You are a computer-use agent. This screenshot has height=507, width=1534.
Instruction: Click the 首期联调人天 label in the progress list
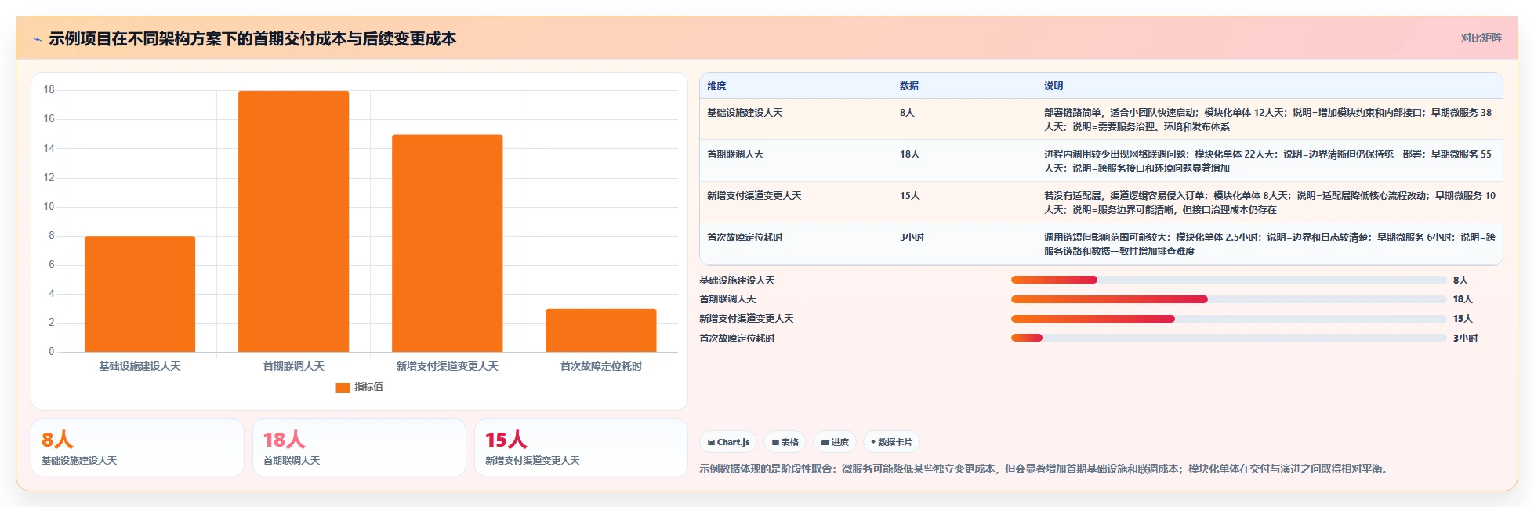click(x=727, y=299)
